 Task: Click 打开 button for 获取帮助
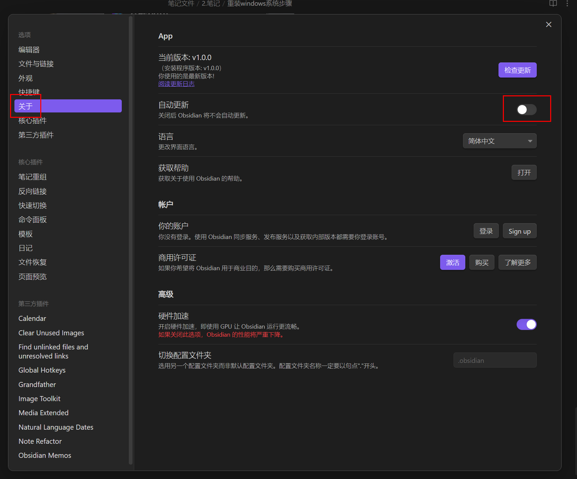(524, 173)
